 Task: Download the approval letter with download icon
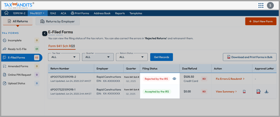coord(266,92)
